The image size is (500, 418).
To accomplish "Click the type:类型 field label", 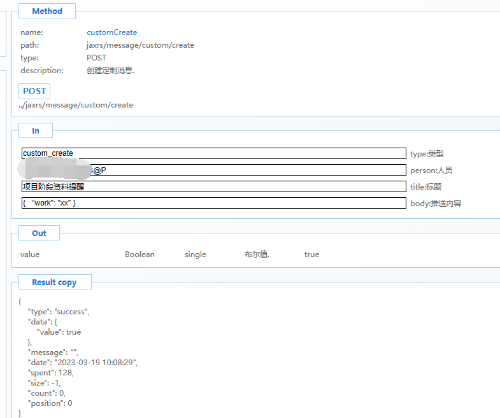I will click(x=427, y=154).
